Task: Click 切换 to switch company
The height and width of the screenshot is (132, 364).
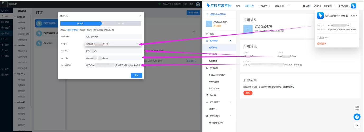Action: 354,16
